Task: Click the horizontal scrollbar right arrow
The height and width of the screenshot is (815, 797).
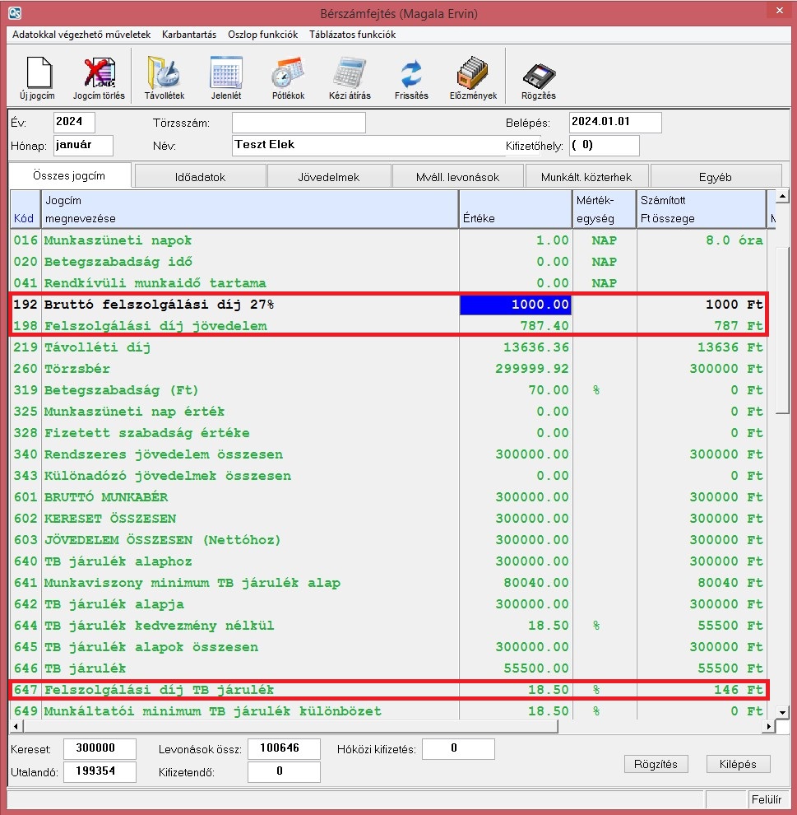Action: coord(770,727)
